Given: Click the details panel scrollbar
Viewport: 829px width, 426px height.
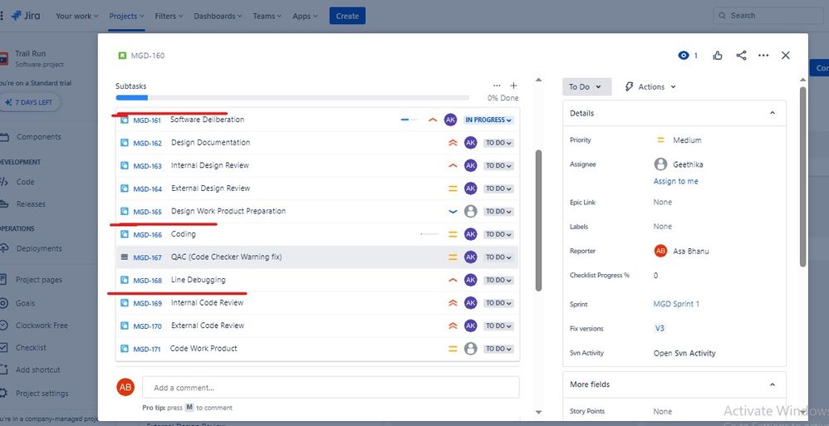Looking at the screenshot, I should pos(802,177).
